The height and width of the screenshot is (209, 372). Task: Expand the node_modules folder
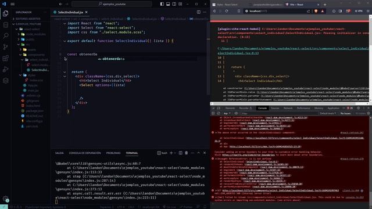click(33, 34)
